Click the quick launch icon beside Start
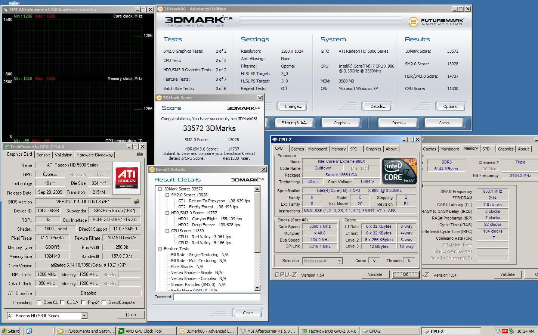 tap(29, 331)
